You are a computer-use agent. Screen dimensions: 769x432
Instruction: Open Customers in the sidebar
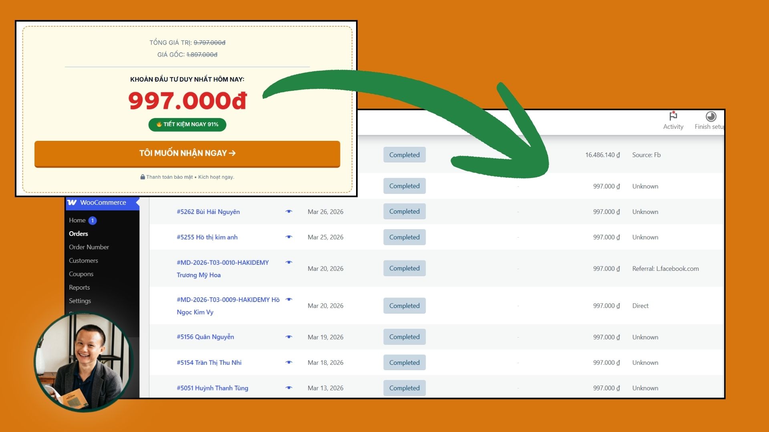tap(83, 260)
